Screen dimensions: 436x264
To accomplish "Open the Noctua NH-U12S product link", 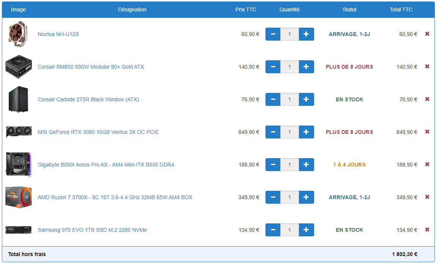I will 58,34.
